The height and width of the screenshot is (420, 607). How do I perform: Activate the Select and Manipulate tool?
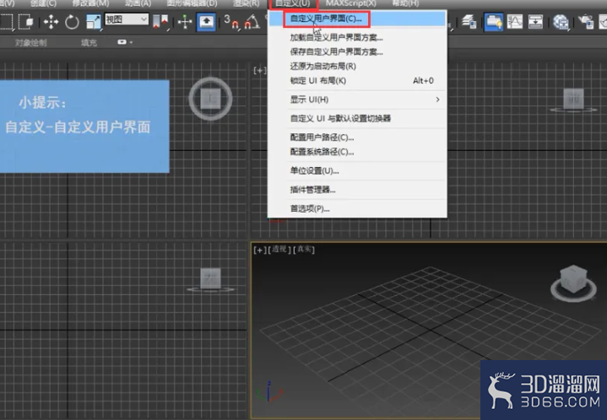click(x=185, y=22)
